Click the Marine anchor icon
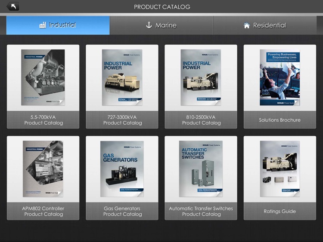323x242 pixels. coord(149,25)
